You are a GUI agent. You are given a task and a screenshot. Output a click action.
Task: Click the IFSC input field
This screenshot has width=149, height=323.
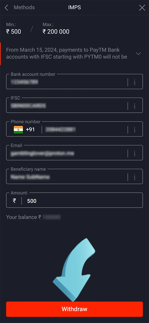pyautogui.click(x=63, y=105)
